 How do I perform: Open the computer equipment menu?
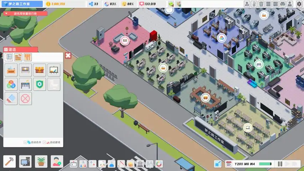pyautogui.click(x=25, y=161)
